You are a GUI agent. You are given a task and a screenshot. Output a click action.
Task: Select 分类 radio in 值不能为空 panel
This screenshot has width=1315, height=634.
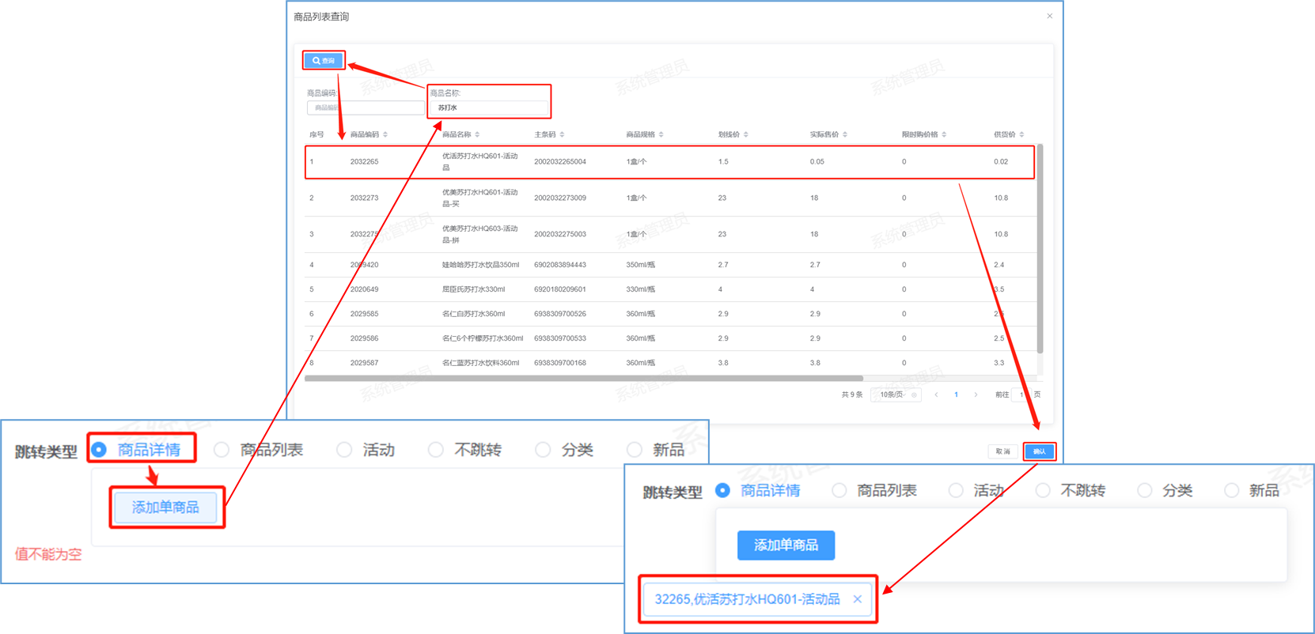point(543,450)
